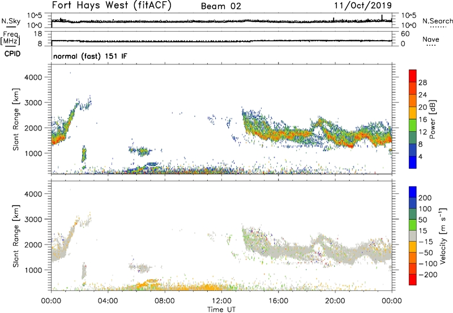Screen dimensions: 453x313
Task: Select the Beam 02 label
Action: pos(221,6)
